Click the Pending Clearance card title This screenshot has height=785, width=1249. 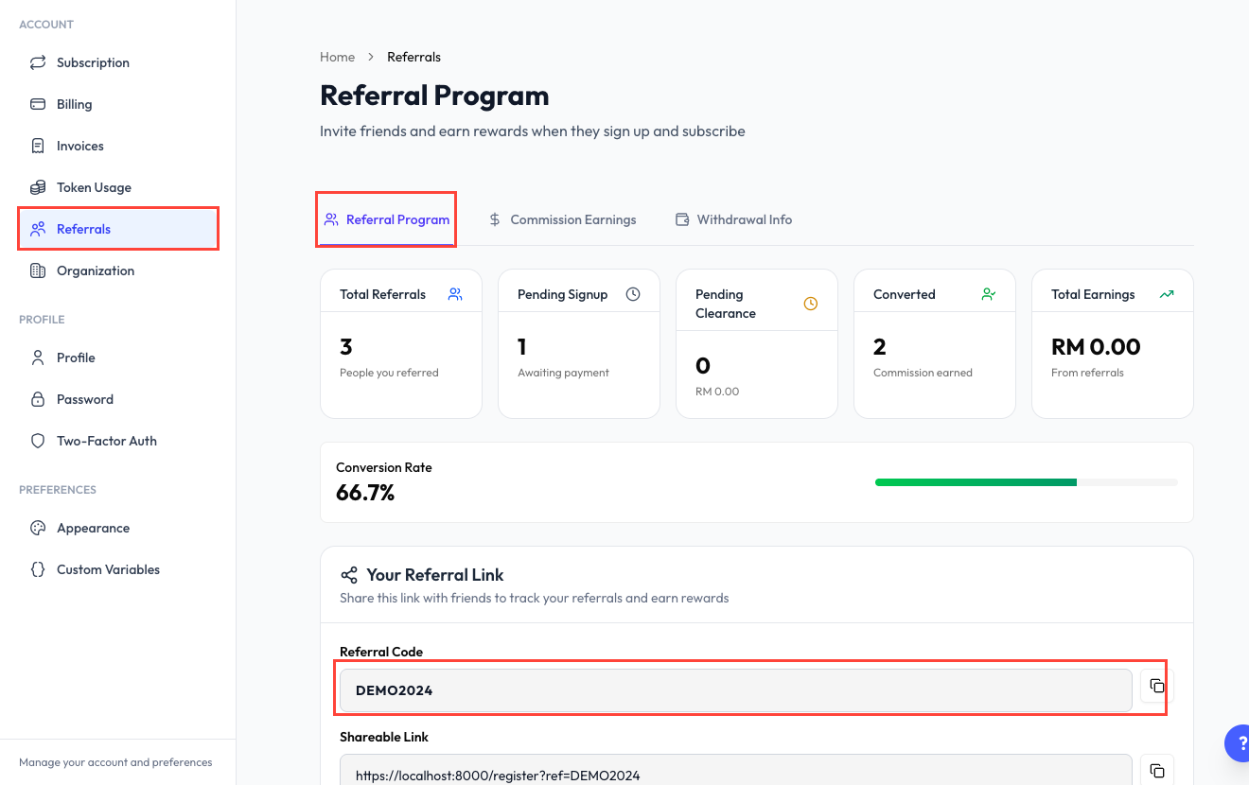click(x=726, y=304)
